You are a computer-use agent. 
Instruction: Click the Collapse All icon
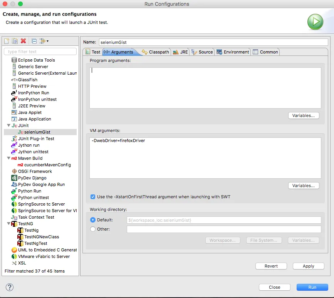click(x=34, y=41)
